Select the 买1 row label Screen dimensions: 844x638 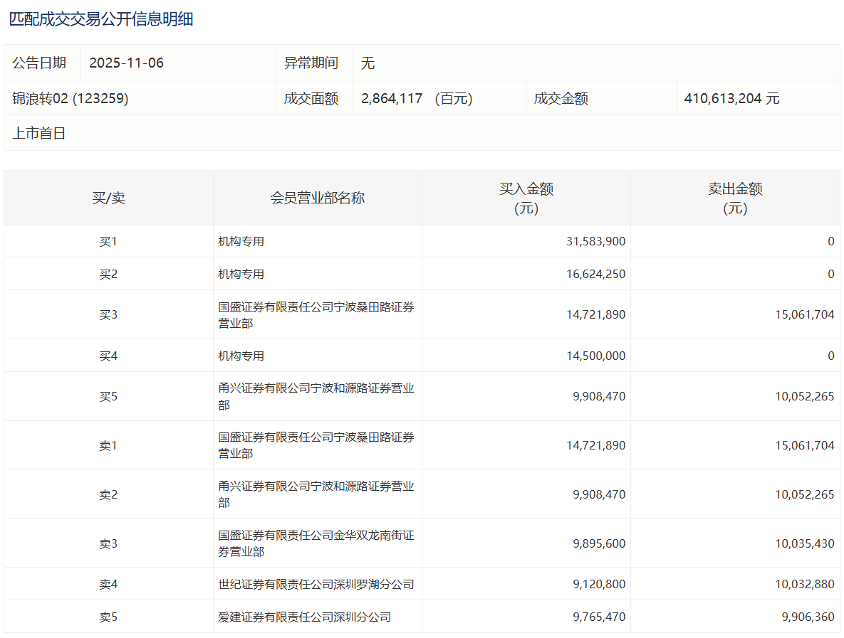point(108,241)
